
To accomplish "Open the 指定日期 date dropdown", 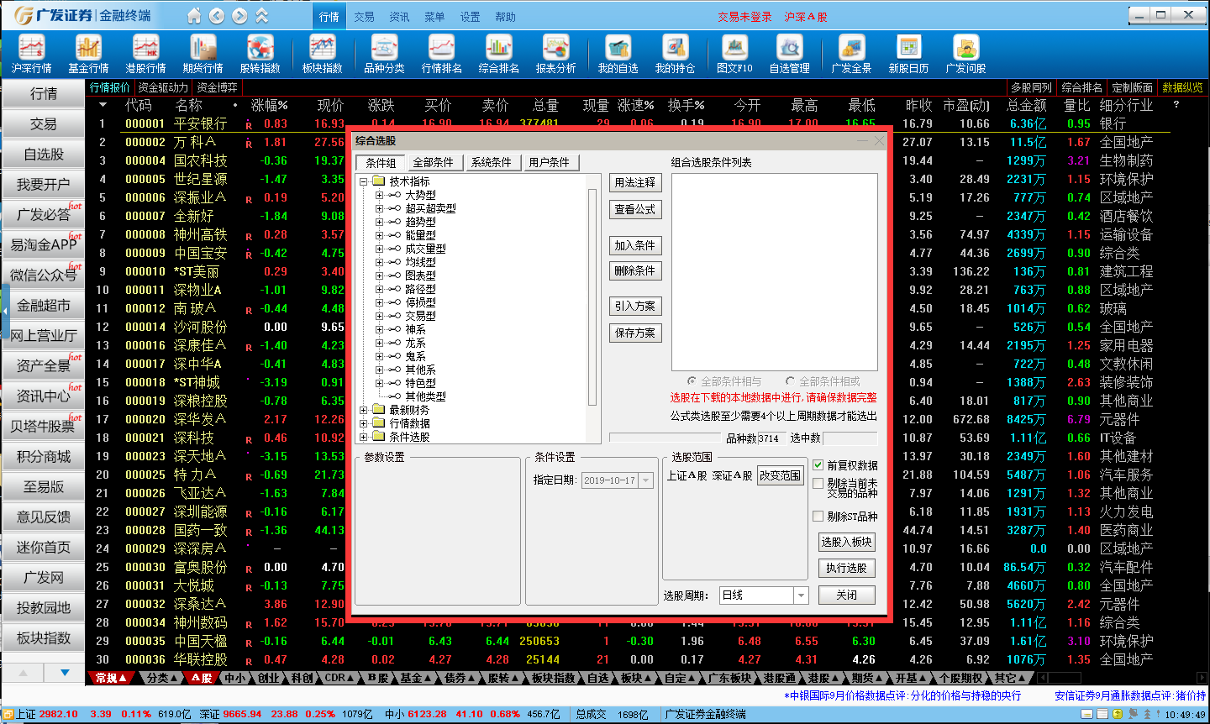I will (x=646, y=480).
